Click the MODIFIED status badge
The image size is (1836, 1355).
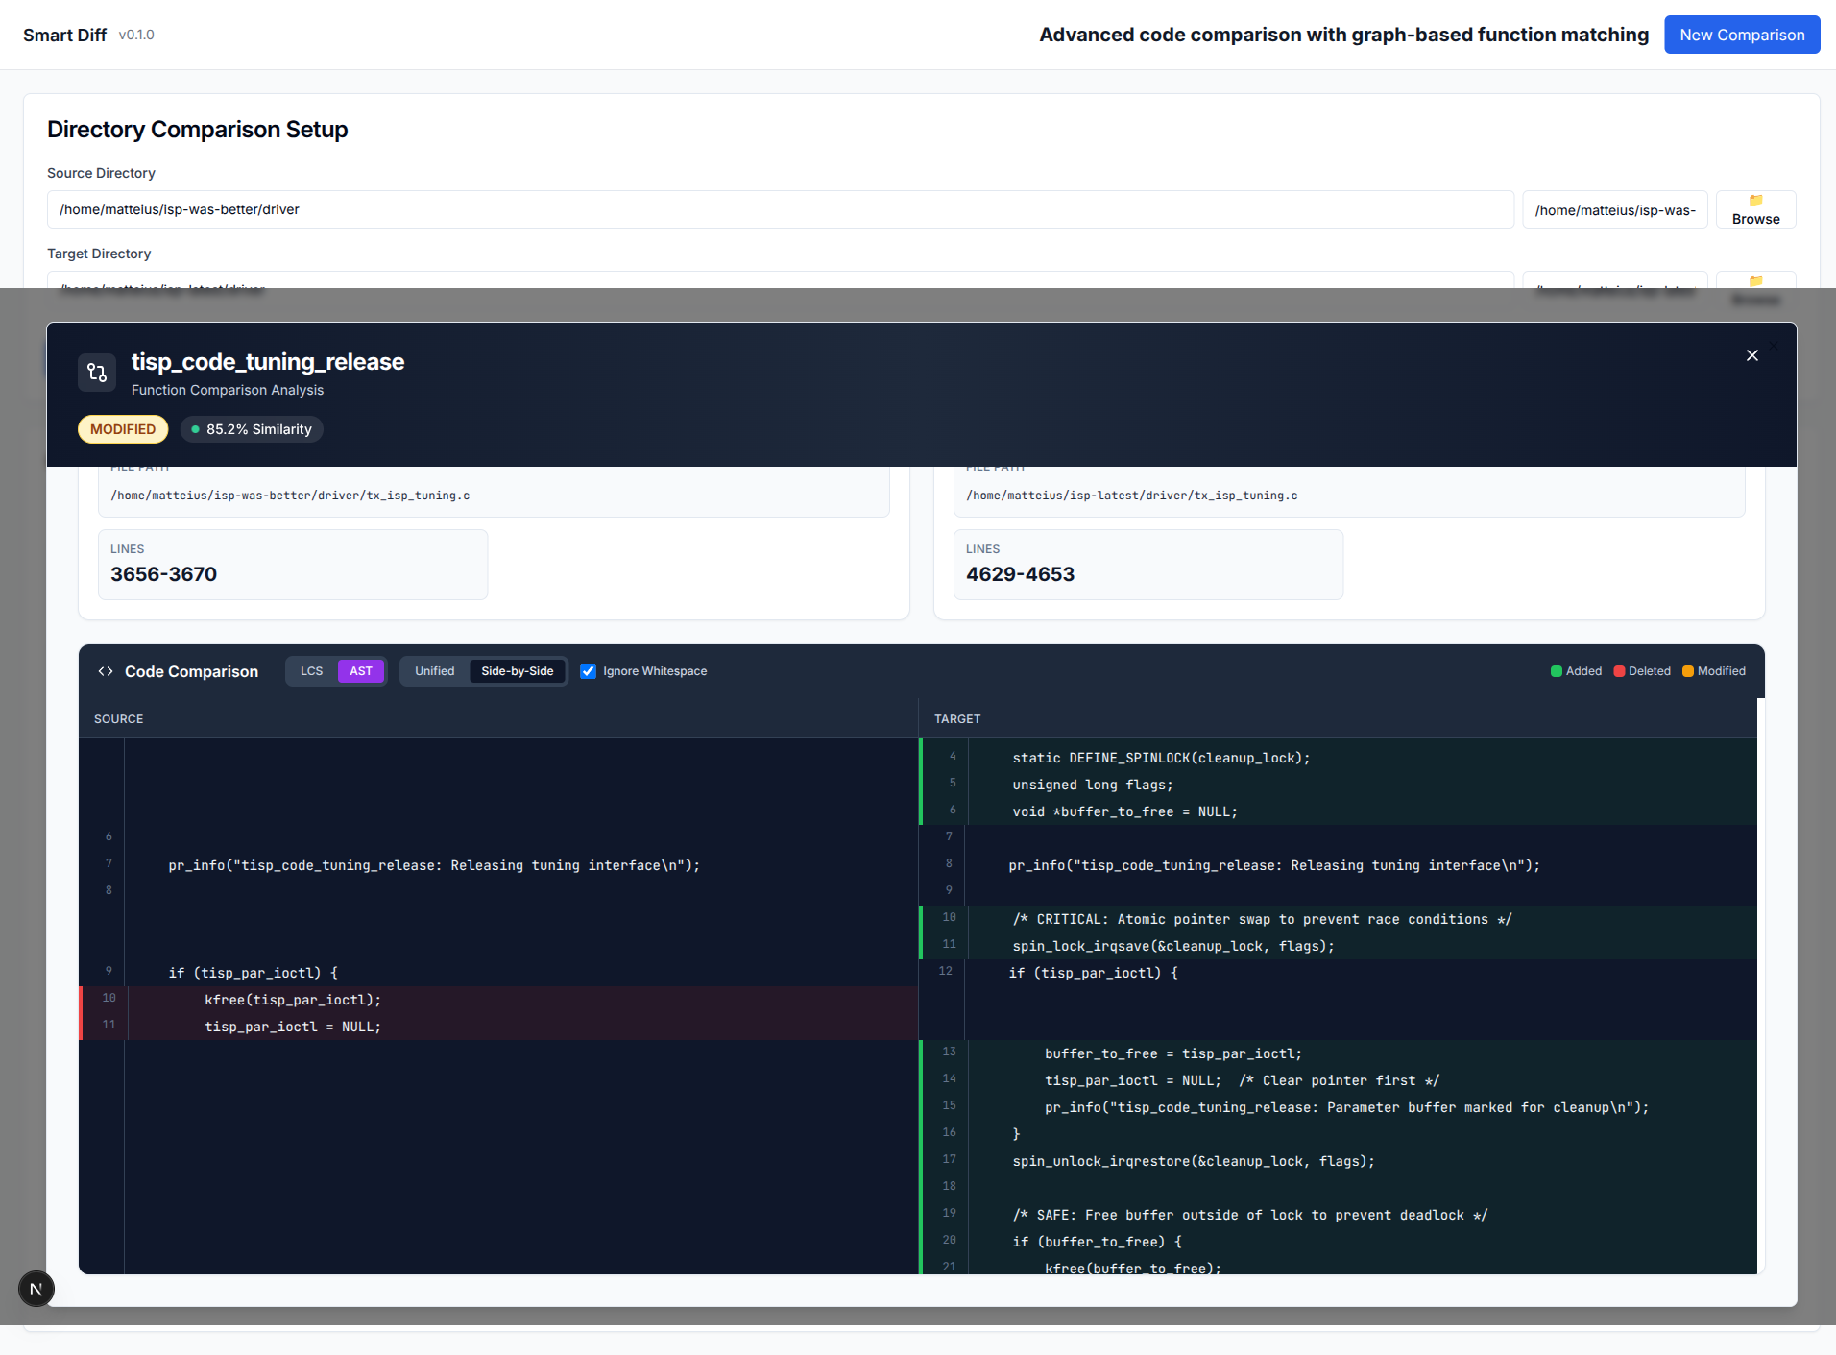click(x=123, y=429)
